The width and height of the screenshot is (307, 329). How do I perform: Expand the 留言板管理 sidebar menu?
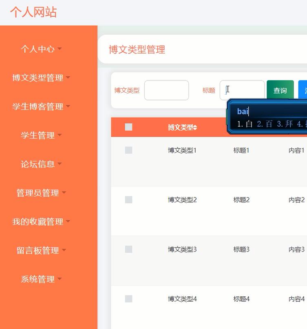pyautogui.click(x=41, y=250)
